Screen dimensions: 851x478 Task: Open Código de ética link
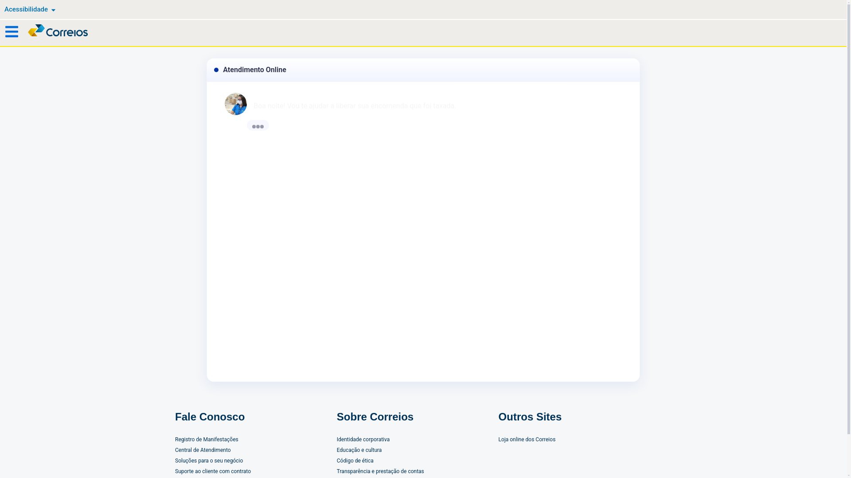pyautogui.click(x=355, y=461)
